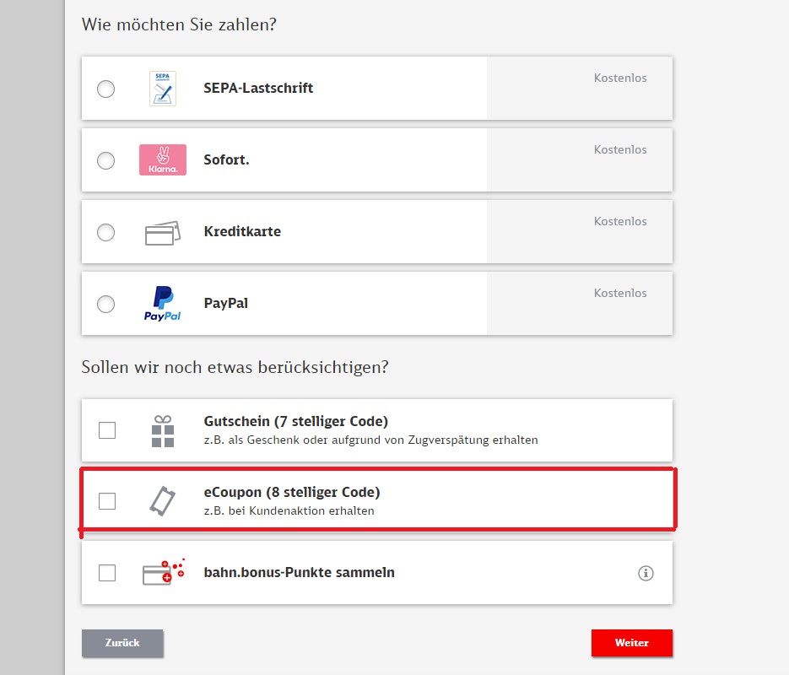Click the PayPal payment option label
This screenshot has height=675, width=789.
[226, 303]
